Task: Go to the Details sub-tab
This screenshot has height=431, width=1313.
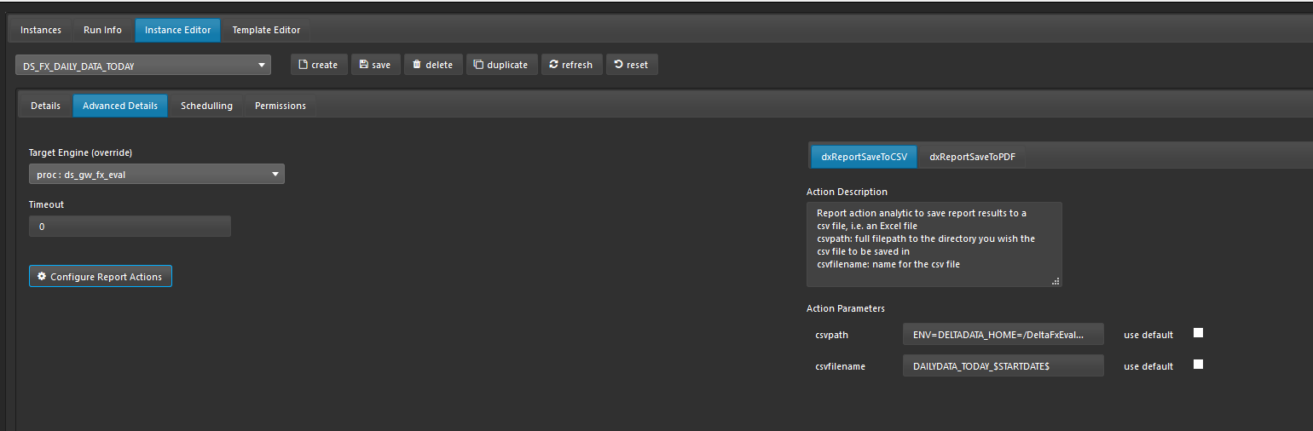Action: click(46, 106)
